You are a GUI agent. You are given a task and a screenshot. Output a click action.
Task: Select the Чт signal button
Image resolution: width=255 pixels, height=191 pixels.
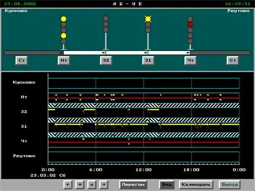click(x=190, y=61)
